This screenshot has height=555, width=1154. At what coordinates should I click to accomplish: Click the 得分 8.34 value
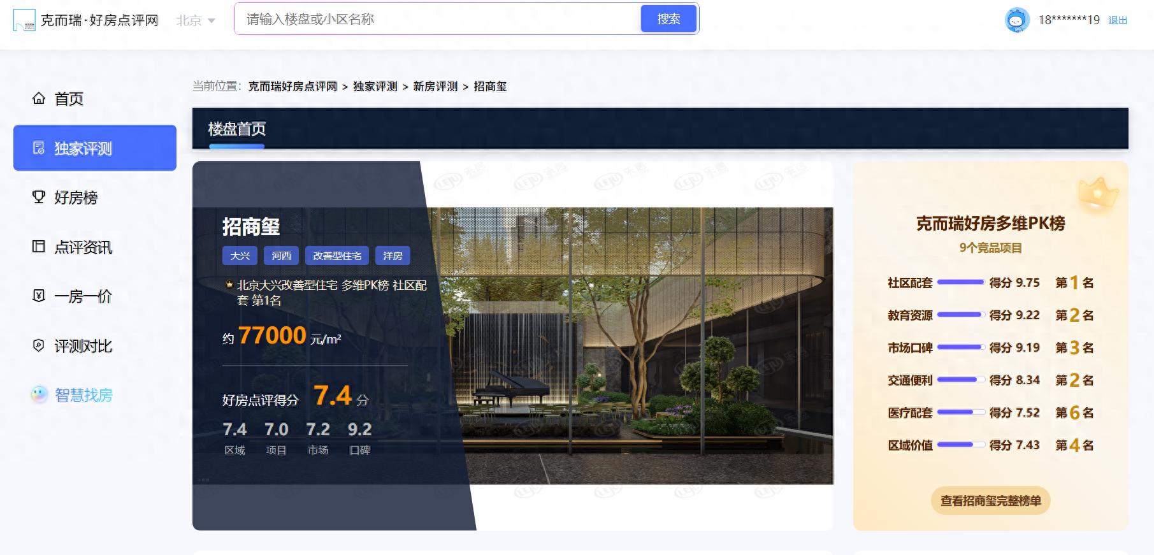point(1014,380)
